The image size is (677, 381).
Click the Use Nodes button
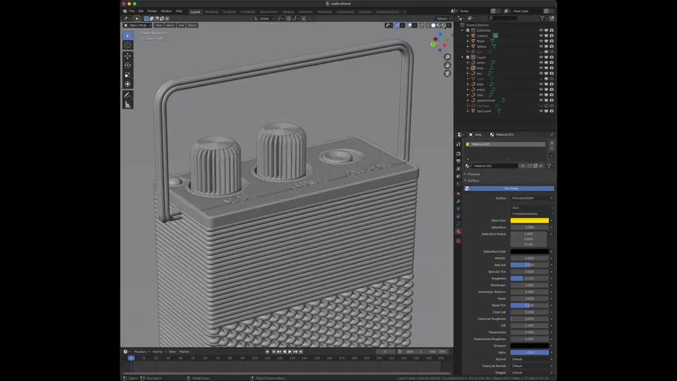pos(510,188)
